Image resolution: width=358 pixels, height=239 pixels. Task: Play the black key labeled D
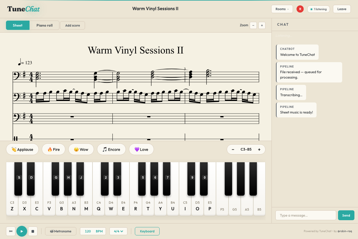(31, 179)
